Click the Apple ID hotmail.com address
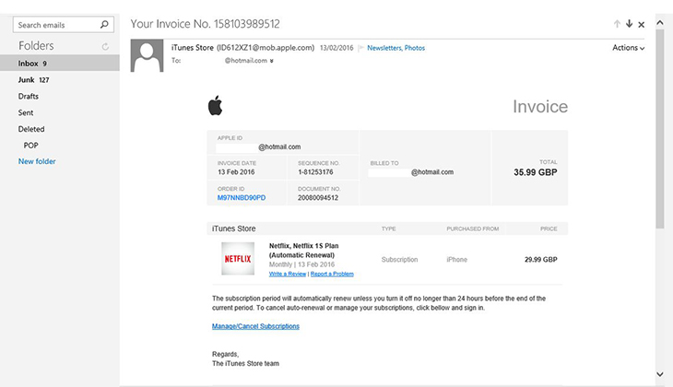673x387 pixels. pos(279,147)
